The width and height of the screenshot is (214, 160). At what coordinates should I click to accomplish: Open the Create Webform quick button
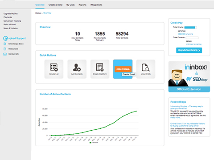pyautogui.click(x=100, y=69)
